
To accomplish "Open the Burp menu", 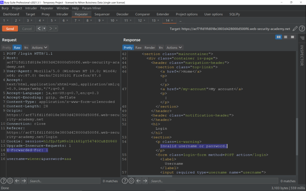I will coord(5,8).
